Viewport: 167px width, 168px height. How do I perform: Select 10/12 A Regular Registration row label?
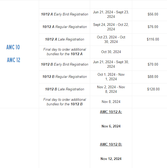pos(65,27)
